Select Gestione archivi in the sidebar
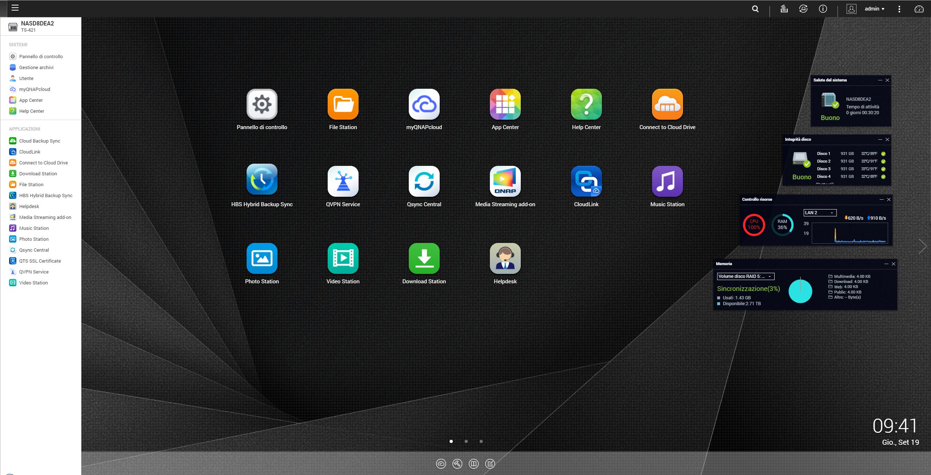This screenshot has width=931, height=475. click(36, 67)
